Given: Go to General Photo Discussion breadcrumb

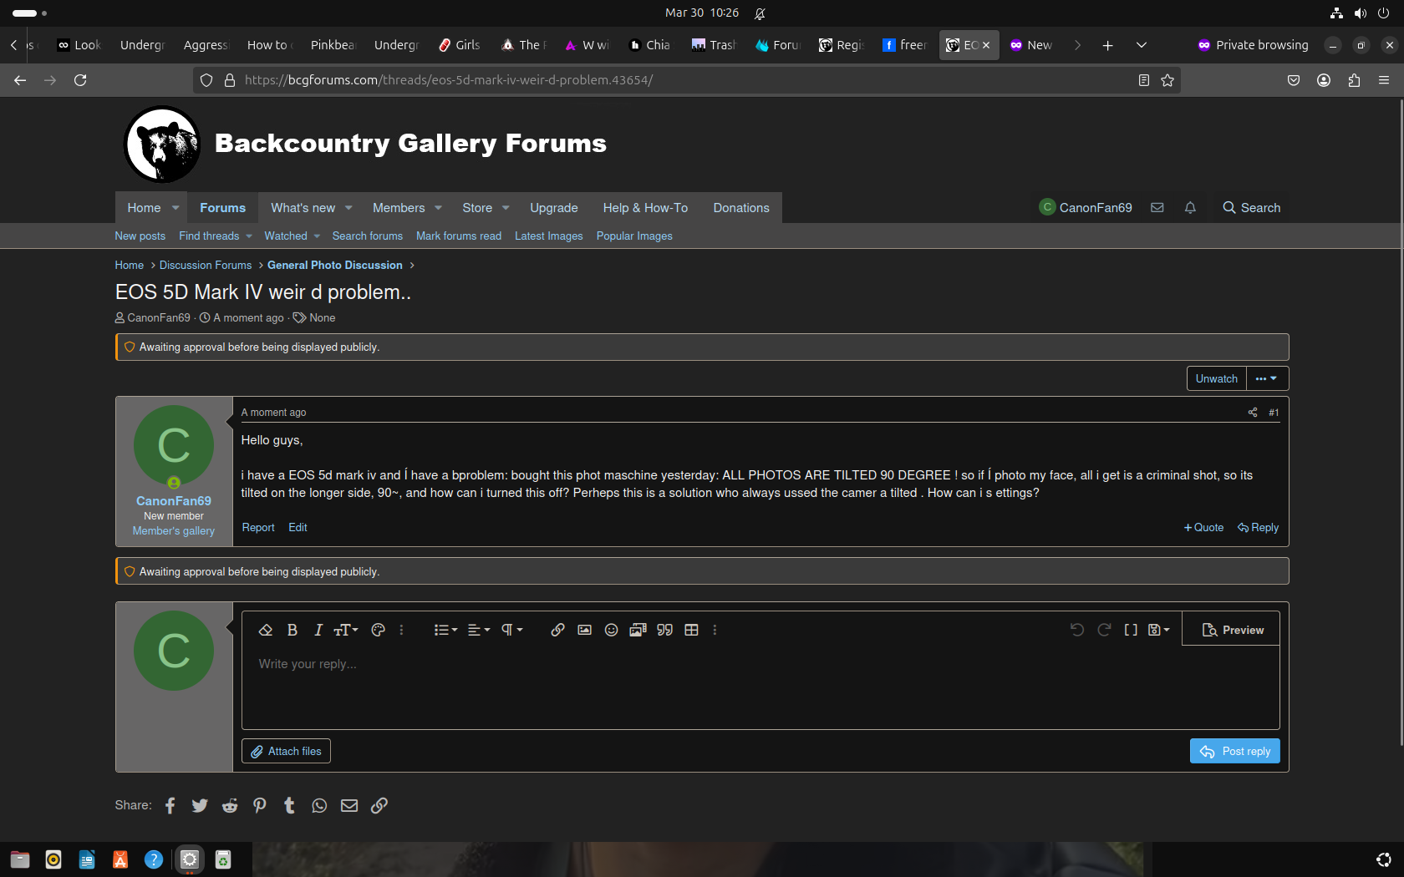Looking at the screenshot, I should tap(334, 265).
